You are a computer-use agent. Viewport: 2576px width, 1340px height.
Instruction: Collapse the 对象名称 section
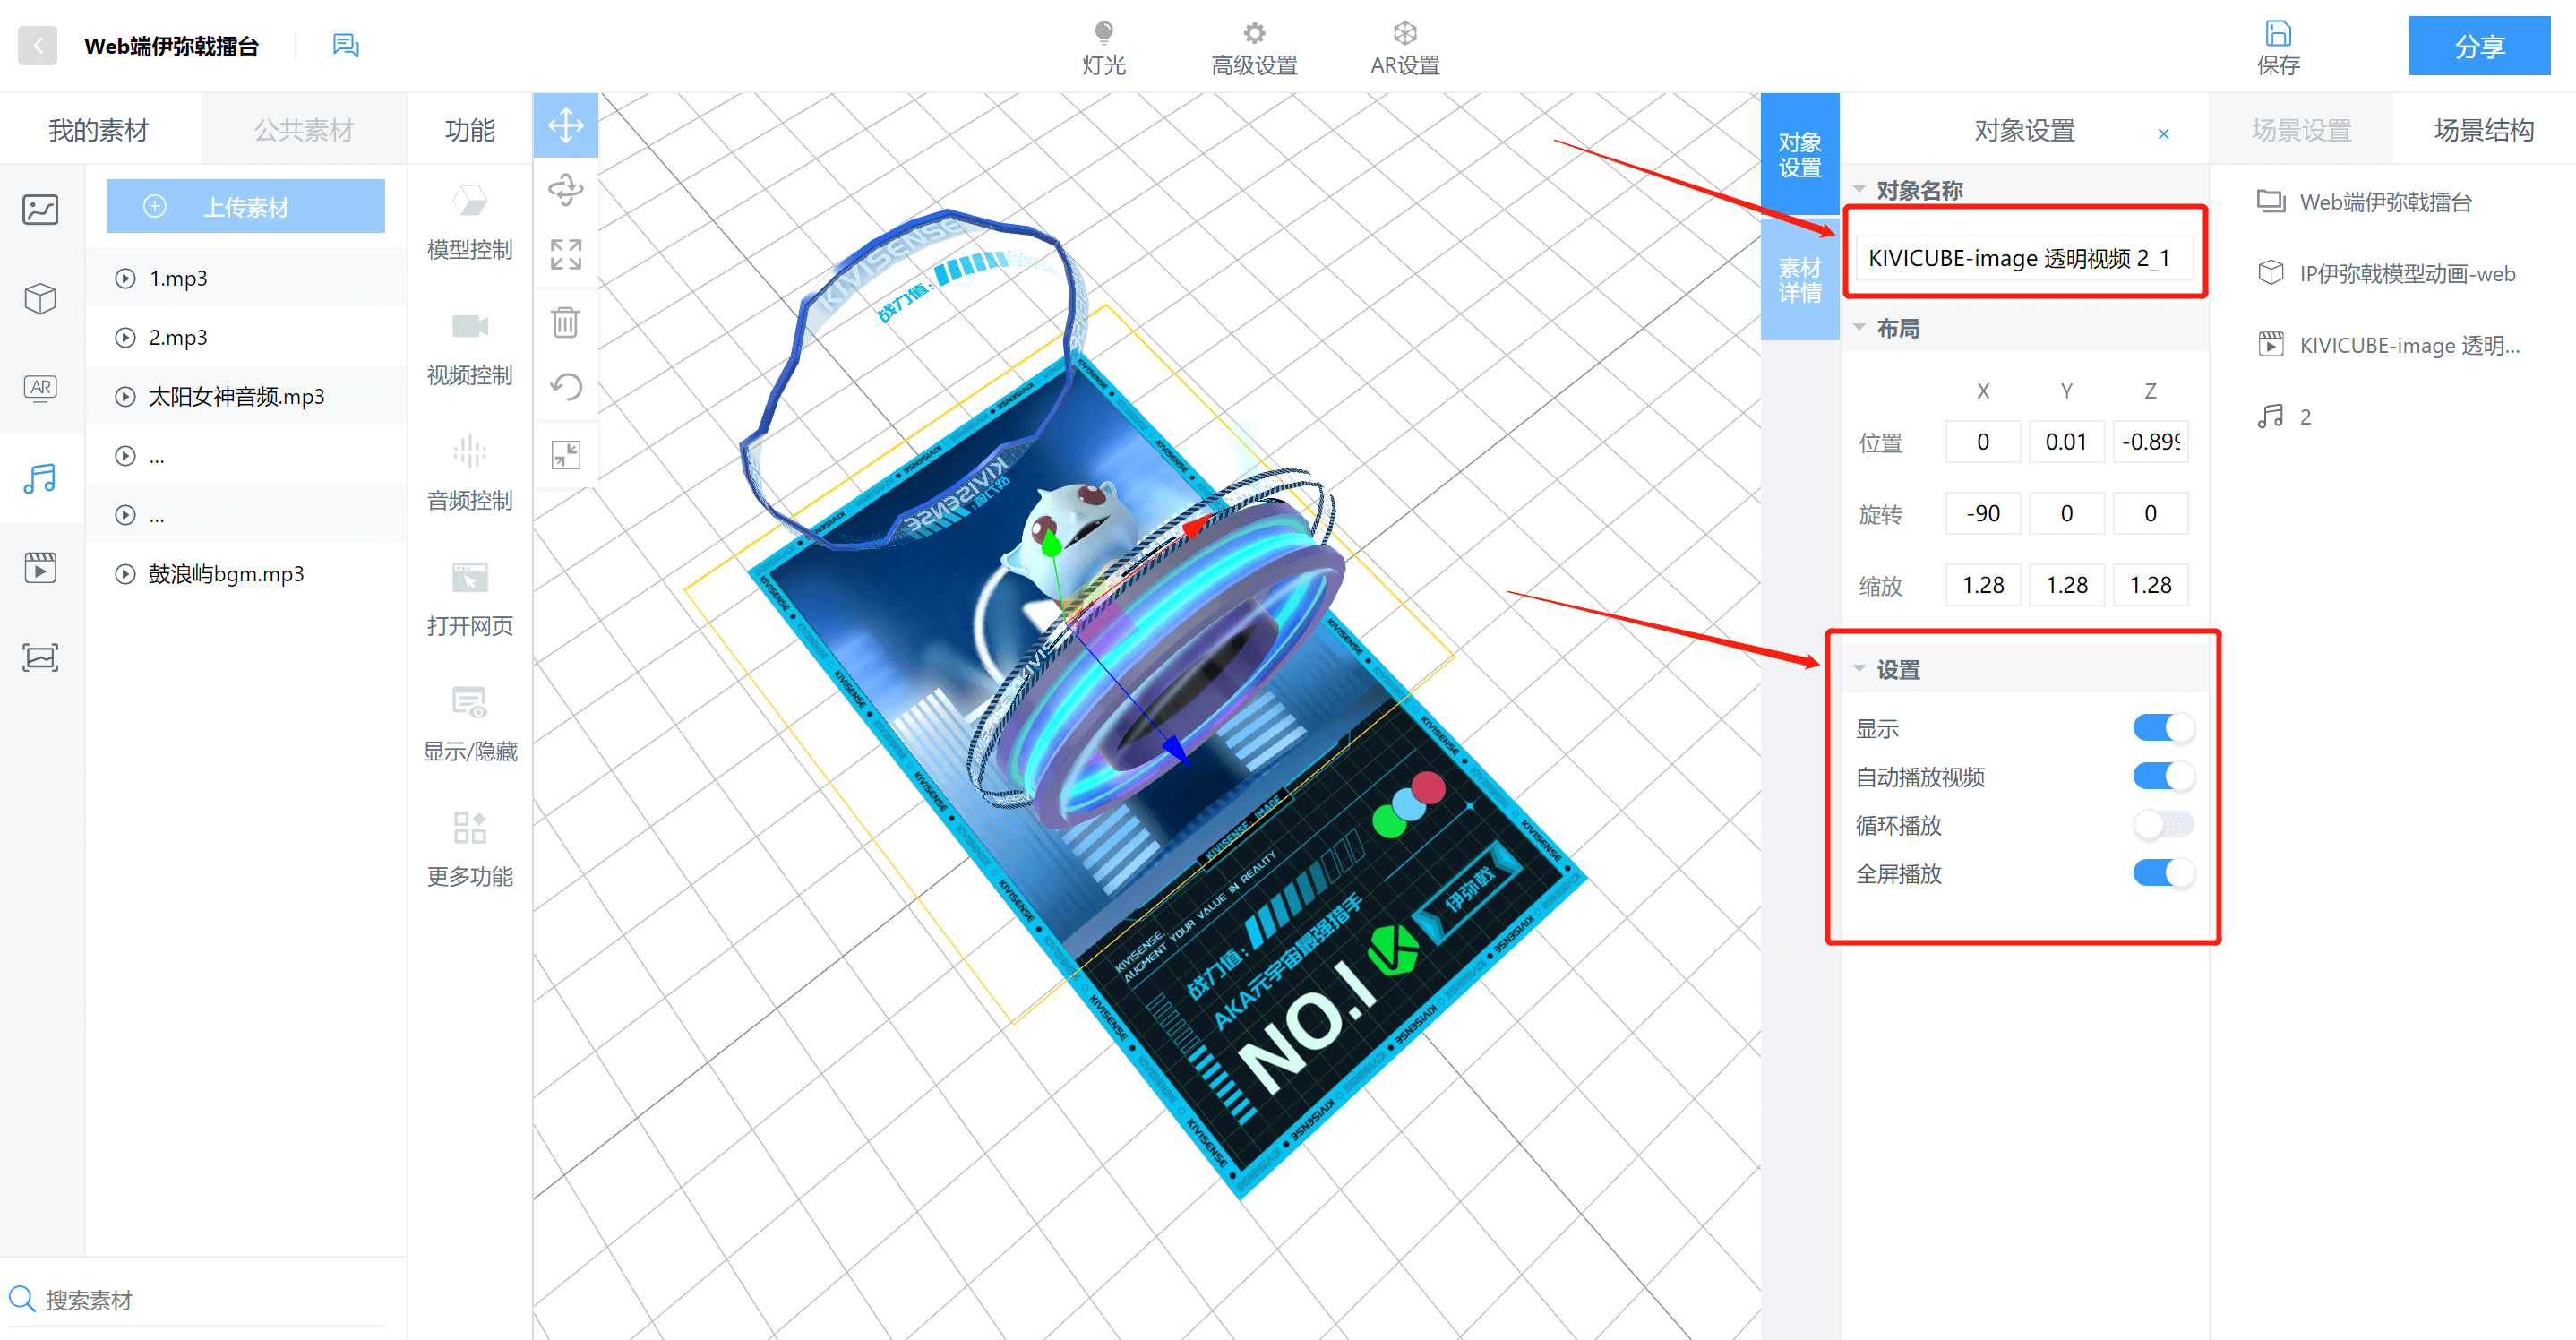pos(1859,189)
